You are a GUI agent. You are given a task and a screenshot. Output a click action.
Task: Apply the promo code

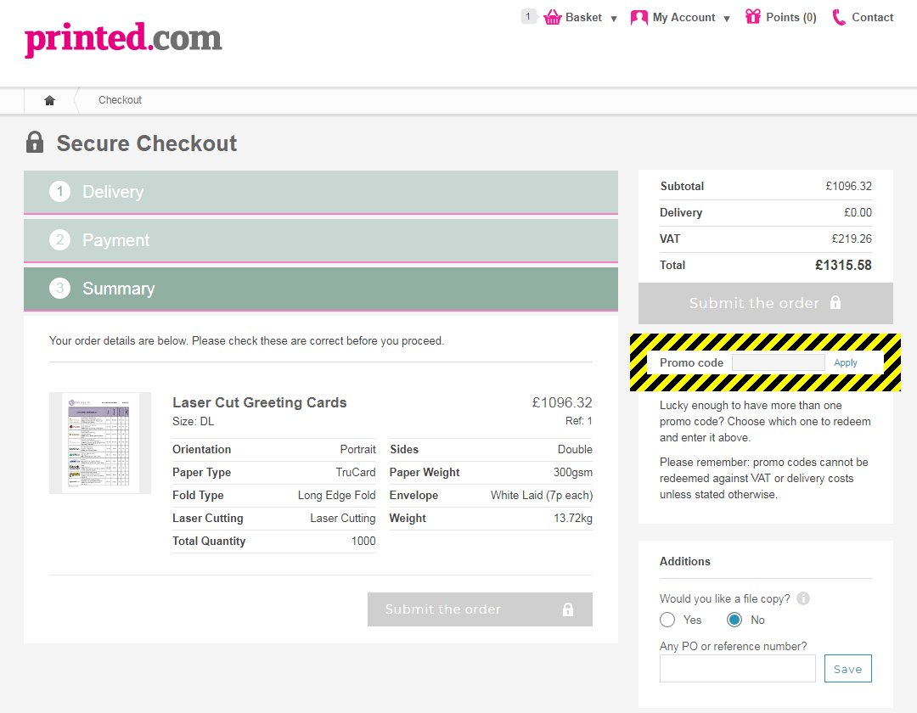[846, 362]
